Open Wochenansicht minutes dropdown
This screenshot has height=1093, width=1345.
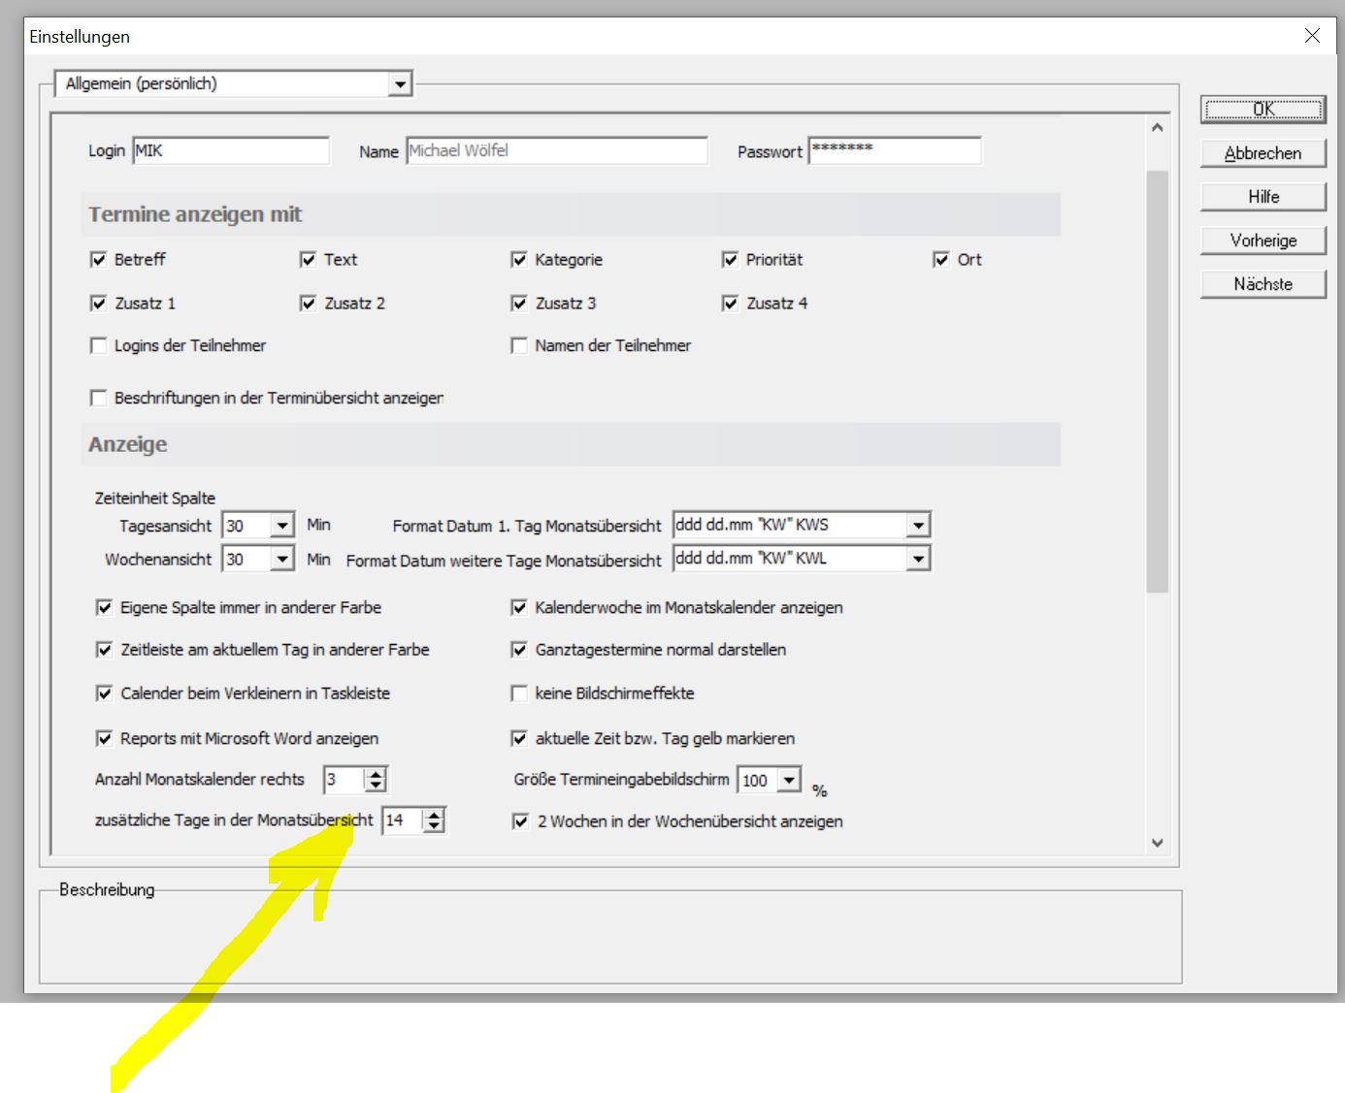[281, 560]
